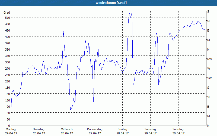Click the topmost S label on the right axis
This screenshot has height=136, width=217.
208,11
